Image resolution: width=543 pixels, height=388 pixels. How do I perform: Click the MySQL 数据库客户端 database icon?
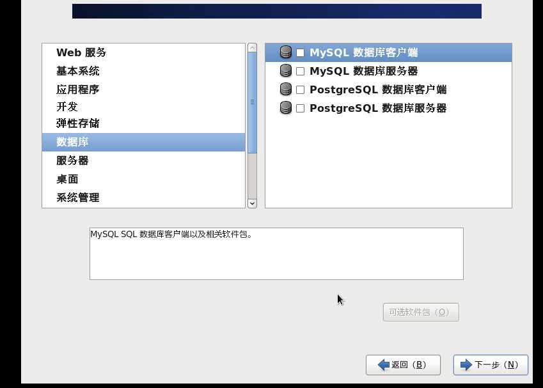[286, 52]
